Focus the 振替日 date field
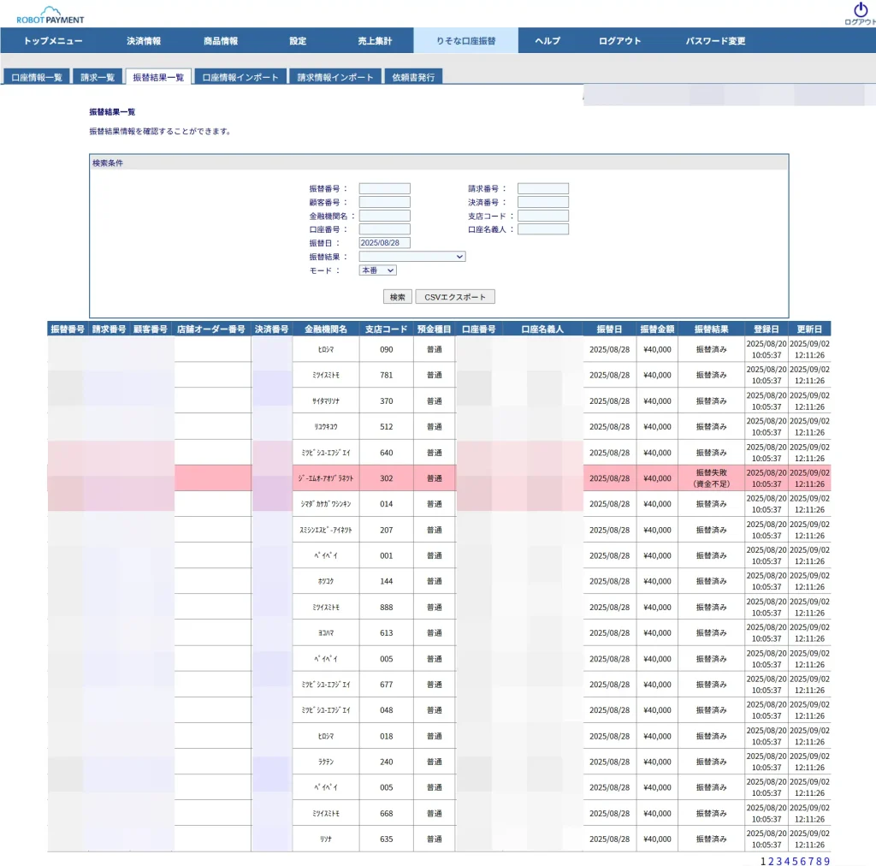Image resolution: width=876 pixels, height=866 pixels. point(384,243)
